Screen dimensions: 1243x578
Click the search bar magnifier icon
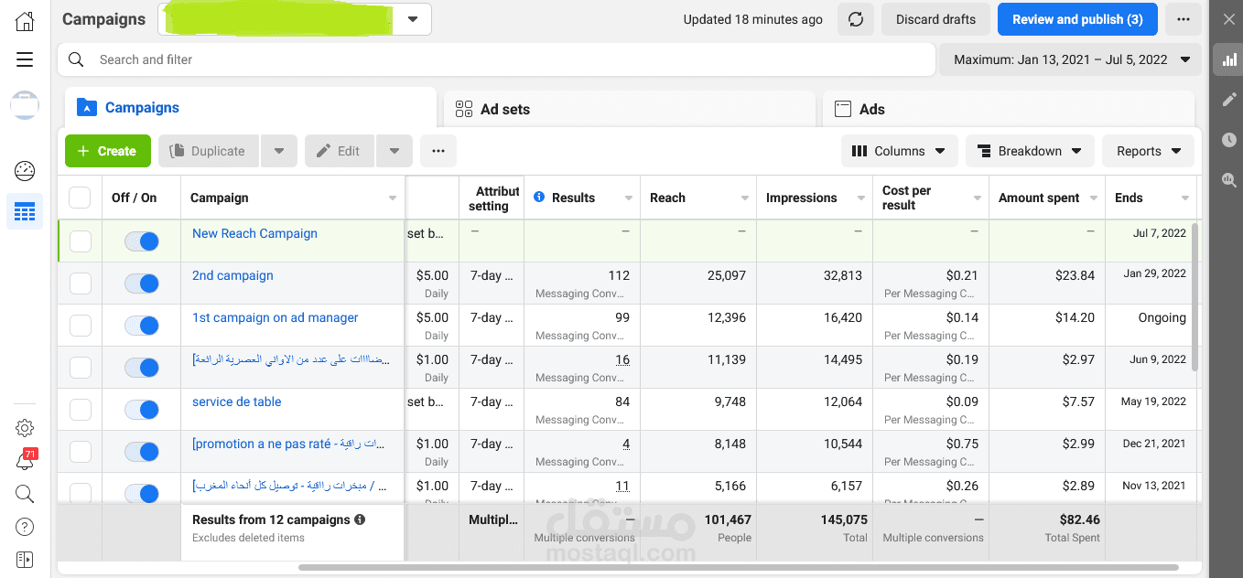(77, 59)
